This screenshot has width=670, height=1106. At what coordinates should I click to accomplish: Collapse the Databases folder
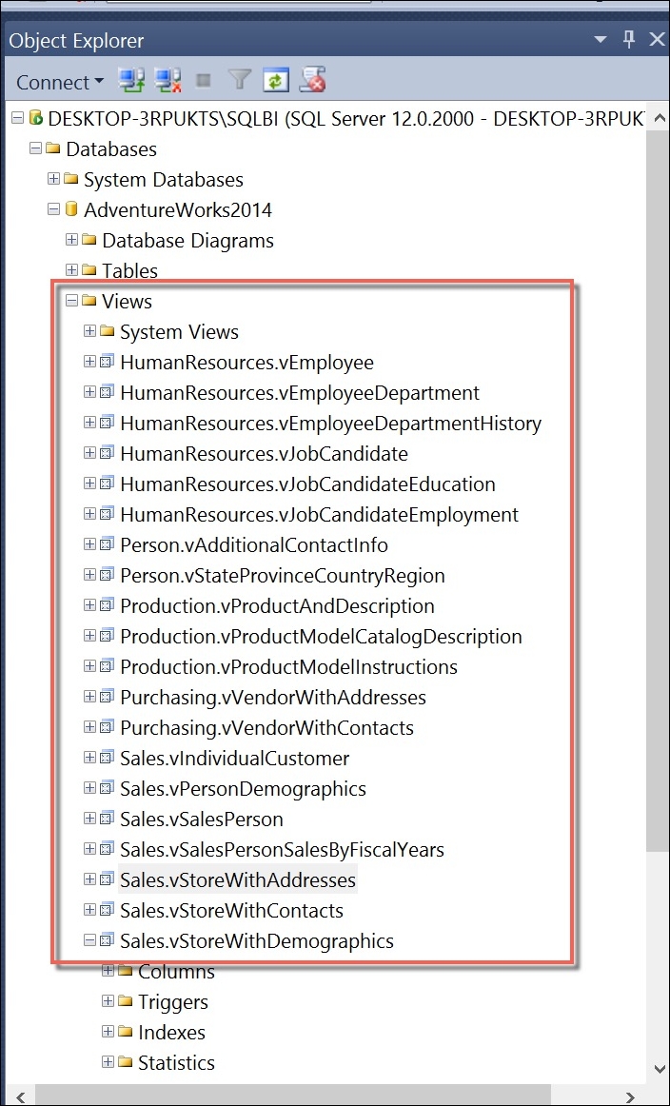tap(35, 148)
